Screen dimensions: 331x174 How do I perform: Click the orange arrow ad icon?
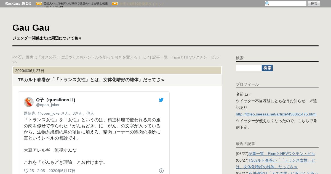click(x=115, y=4)
